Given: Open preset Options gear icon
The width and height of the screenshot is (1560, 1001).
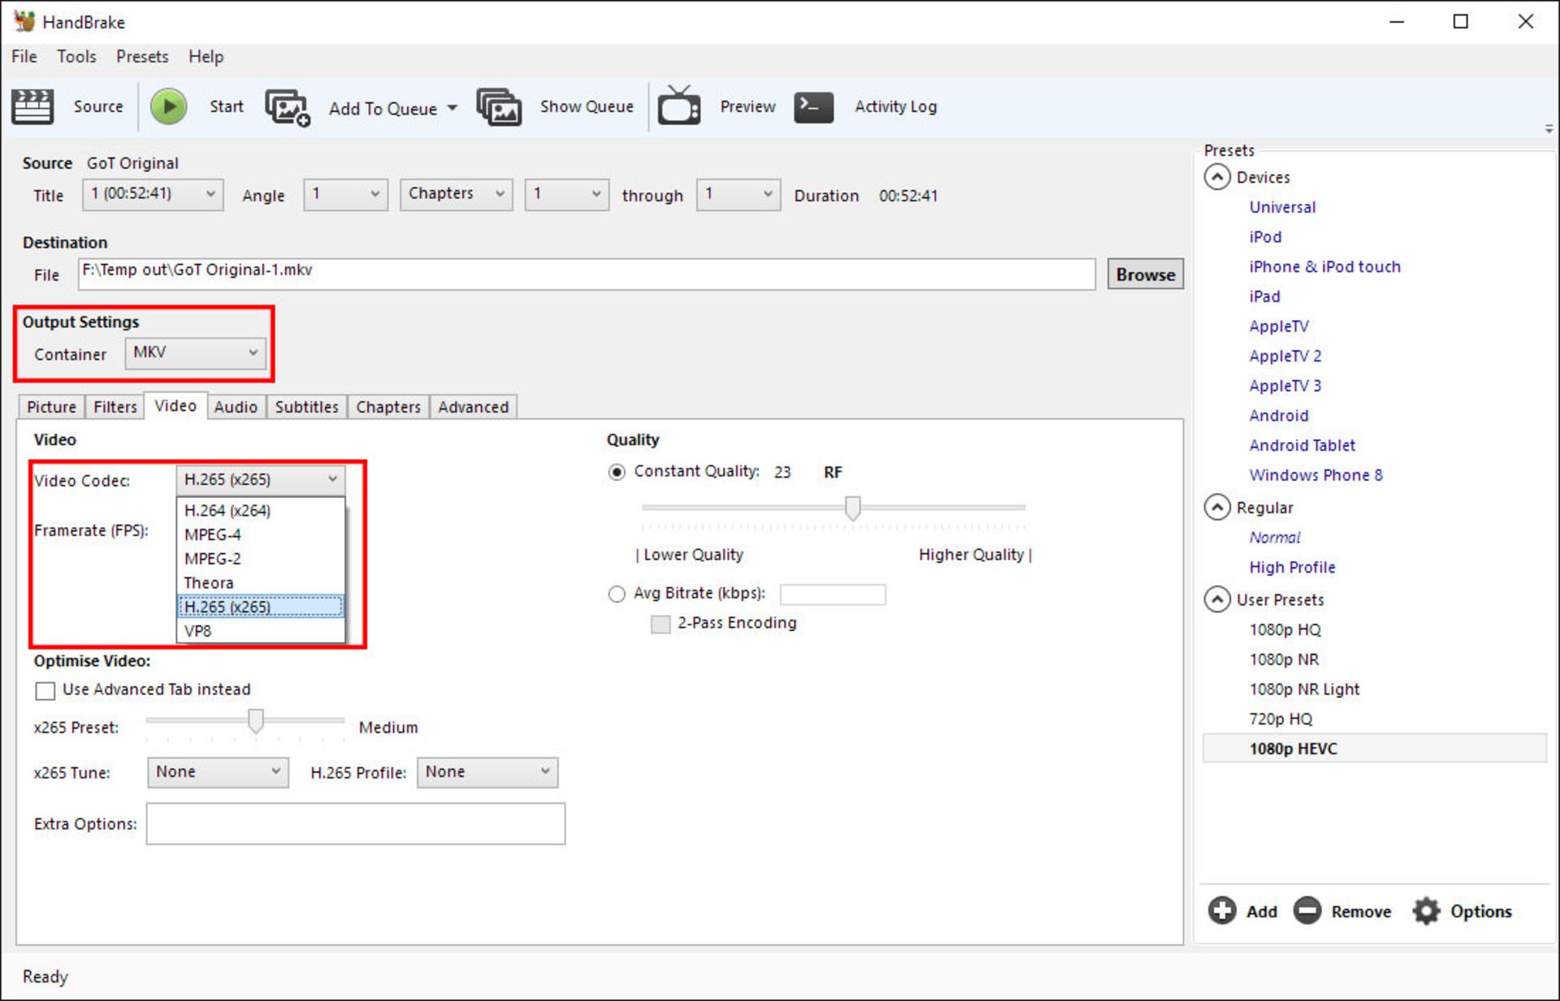Looking at the screenshot, I should tap(1426, 911).
